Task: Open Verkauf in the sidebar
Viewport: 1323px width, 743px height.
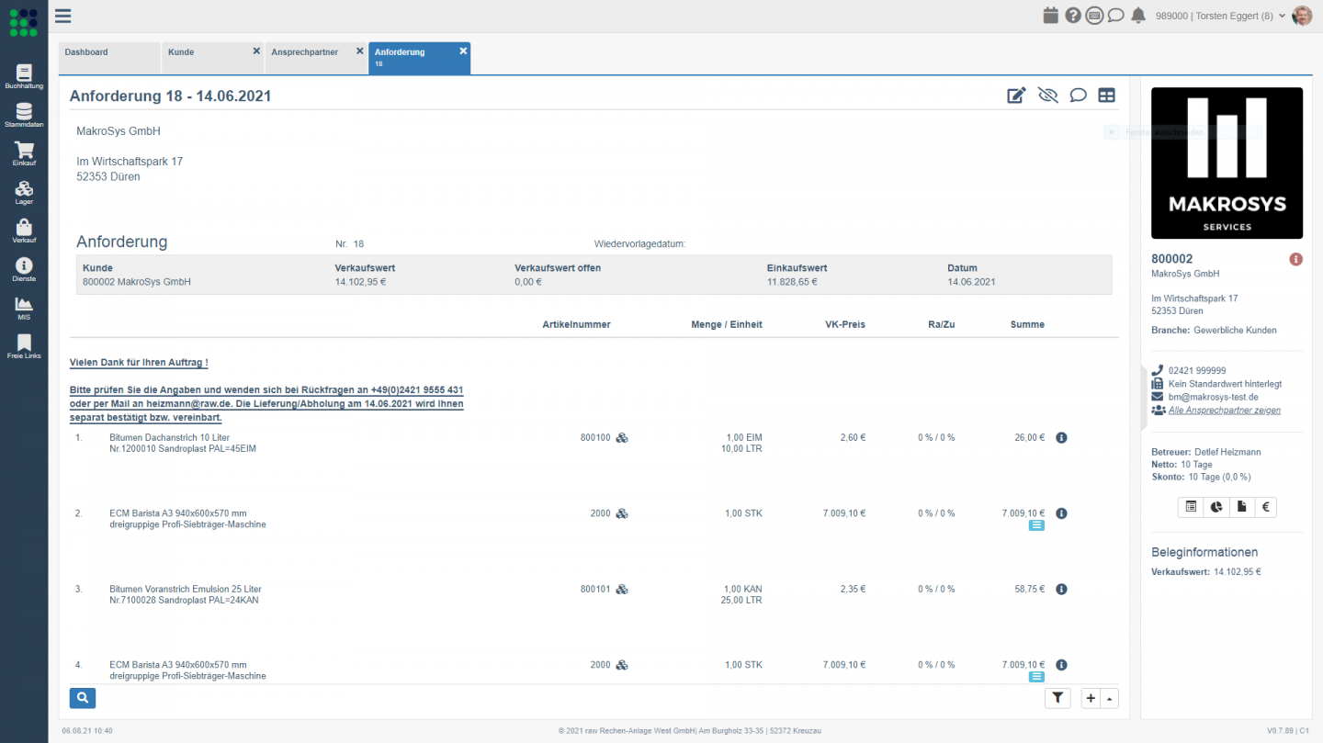Action: (24, 231)
